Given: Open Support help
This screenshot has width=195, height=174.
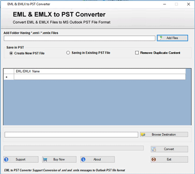Looking at the screenshot, I should (x=21, y=159).
